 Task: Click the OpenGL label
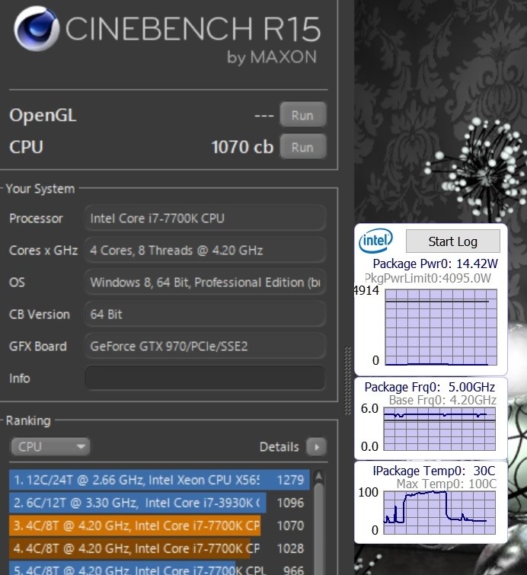point(43,115)
